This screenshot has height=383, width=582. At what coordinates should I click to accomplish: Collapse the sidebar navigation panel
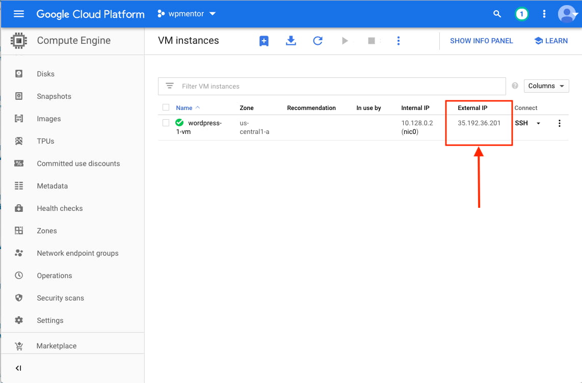pos(18,368)
